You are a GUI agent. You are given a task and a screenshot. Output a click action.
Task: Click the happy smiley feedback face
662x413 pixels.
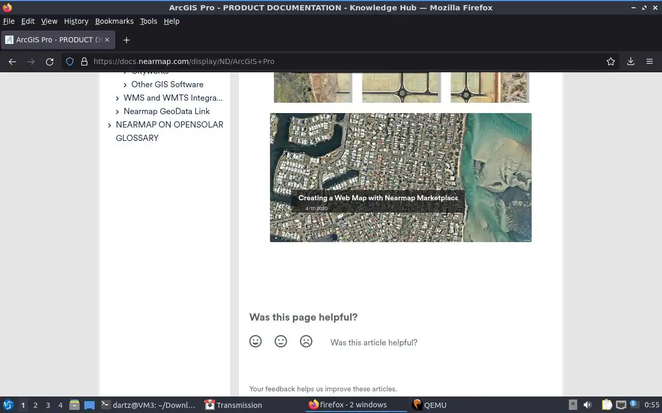click(255, 341)
